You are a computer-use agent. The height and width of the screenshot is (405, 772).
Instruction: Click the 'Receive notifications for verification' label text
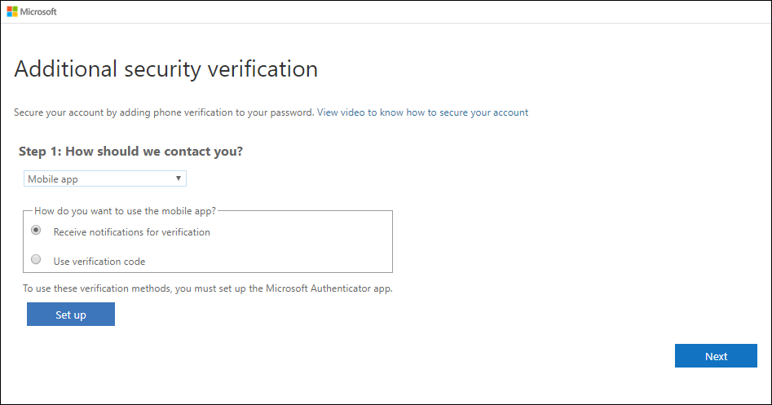pyautogui.click(x=132, y=232)
